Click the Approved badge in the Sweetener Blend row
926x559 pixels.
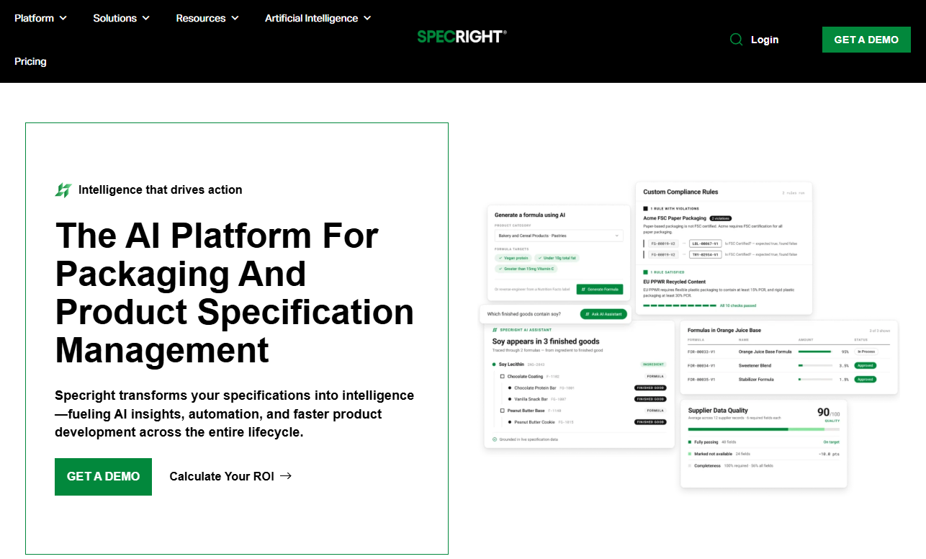point(865,365)
